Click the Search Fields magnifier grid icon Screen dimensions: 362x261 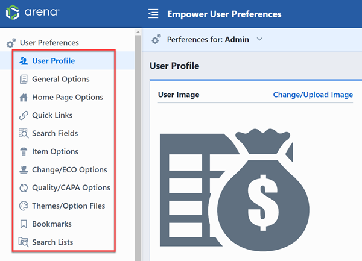tap(24, 133)
